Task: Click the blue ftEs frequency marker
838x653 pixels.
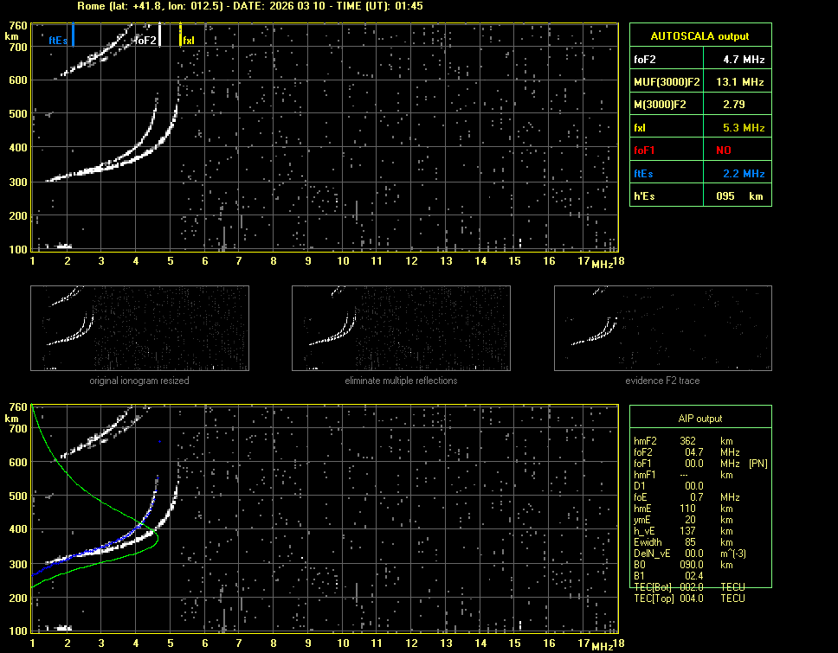Action: tap(74, 35)
